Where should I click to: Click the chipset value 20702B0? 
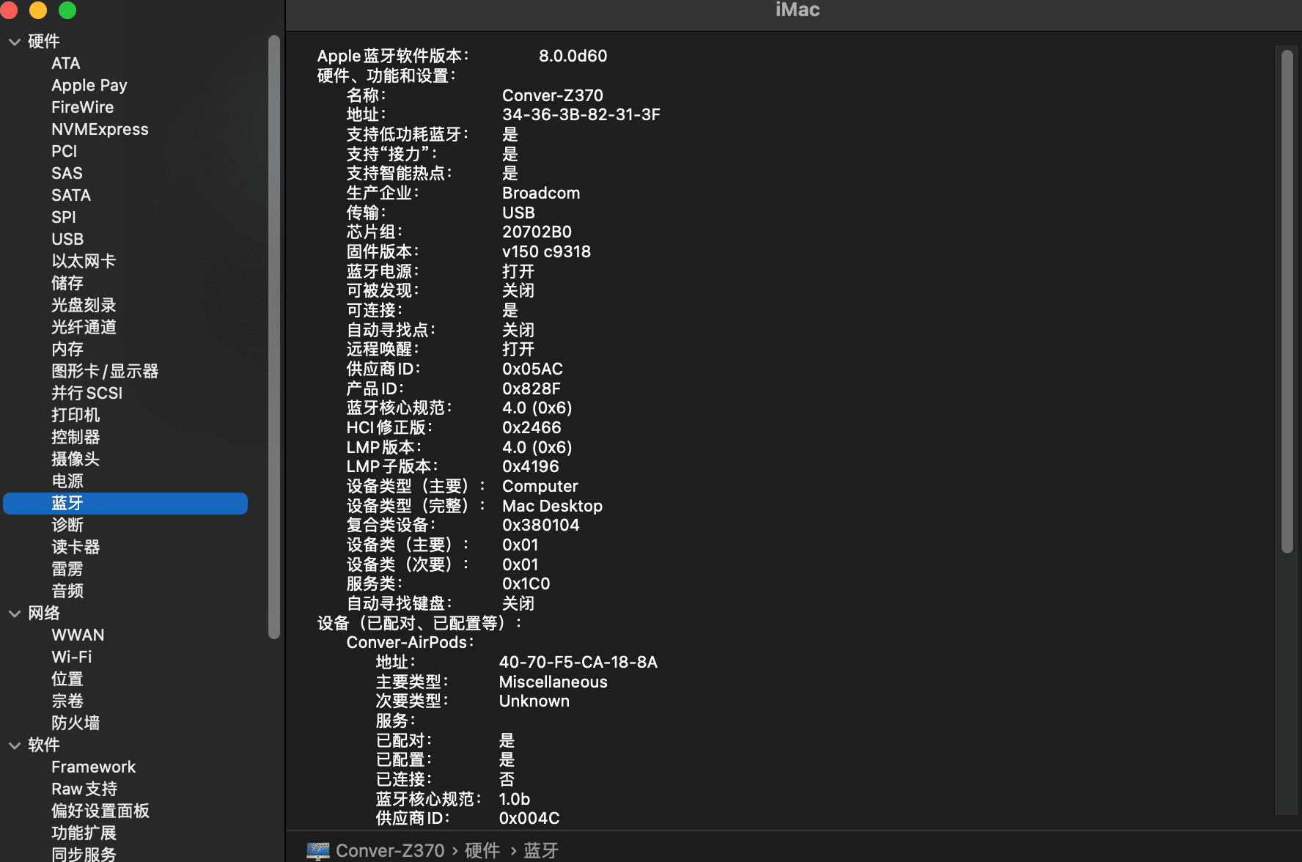click(537, 232)
